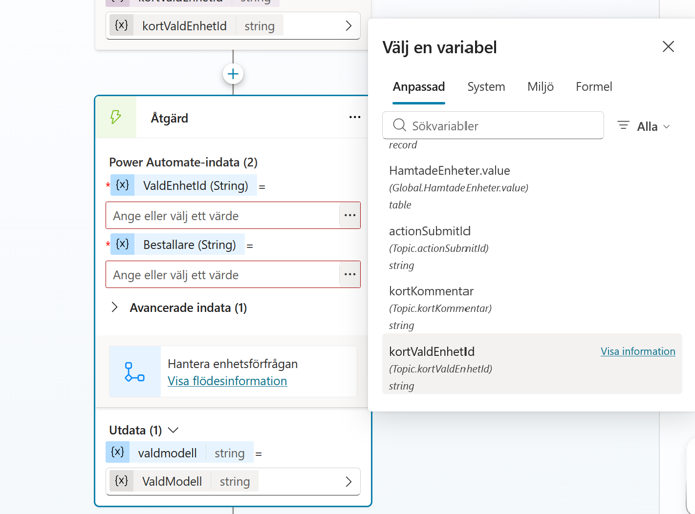
Task: Close the Välj en variabel panel
Action: point(668,46)
